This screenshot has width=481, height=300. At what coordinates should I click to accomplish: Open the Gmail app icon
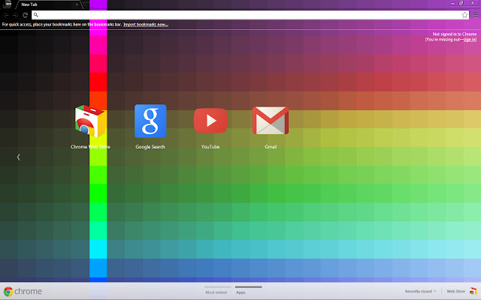[271, 121]
